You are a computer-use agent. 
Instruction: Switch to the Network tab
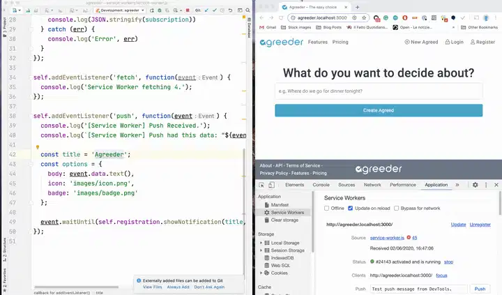[372, 185]
